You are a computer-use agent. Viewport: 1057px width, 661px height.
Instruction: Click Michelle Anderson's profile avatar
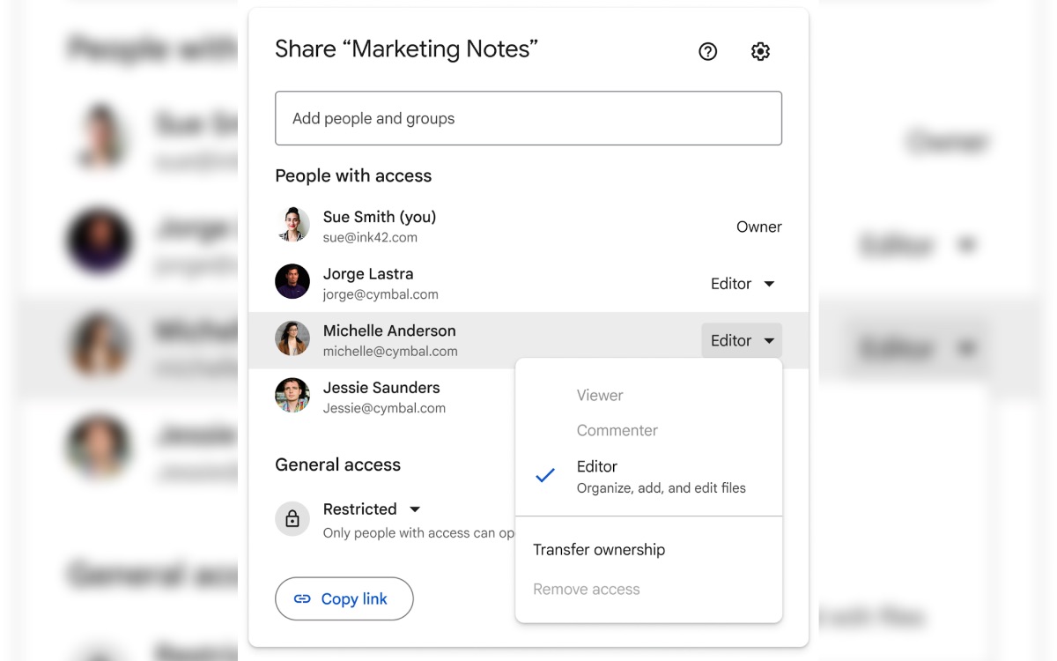pyautogui.click(x=292, y=338)
